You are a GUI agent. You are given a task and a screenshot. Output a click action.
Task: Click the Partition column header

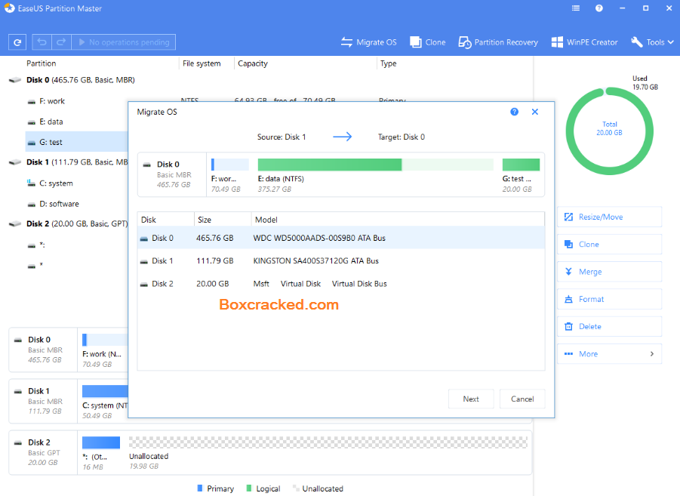42,63
